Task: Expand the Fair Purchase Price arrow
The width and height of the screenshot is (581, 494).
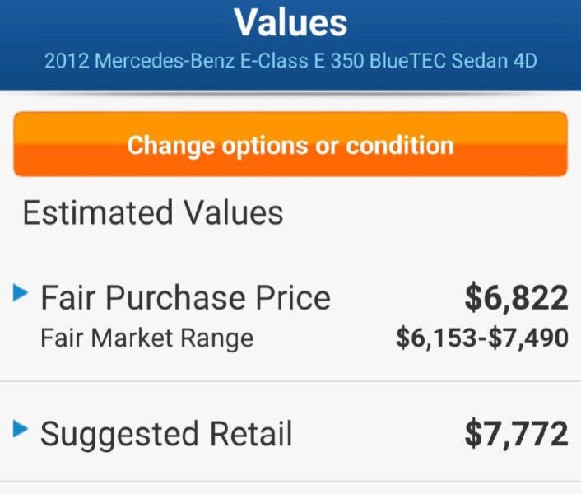Action: tap(21, 292)
